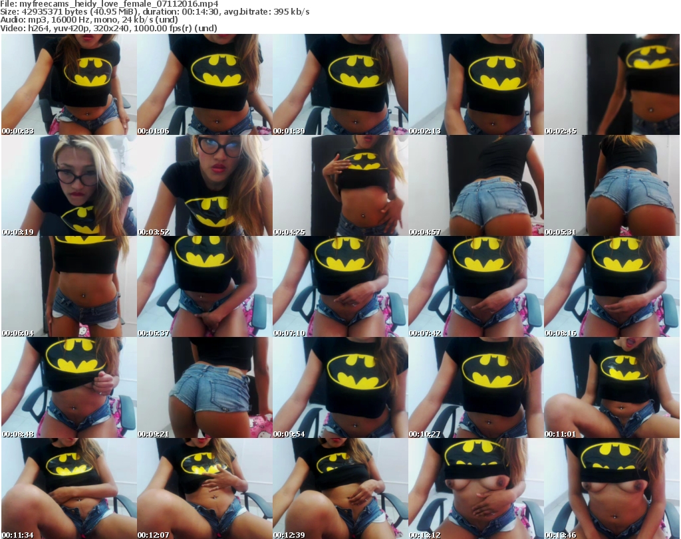Image resolution: width=681 pixels, height=539 pixels.
Task: Choose the frame stamped 00:06:04
Action: (x=69, y=287)
